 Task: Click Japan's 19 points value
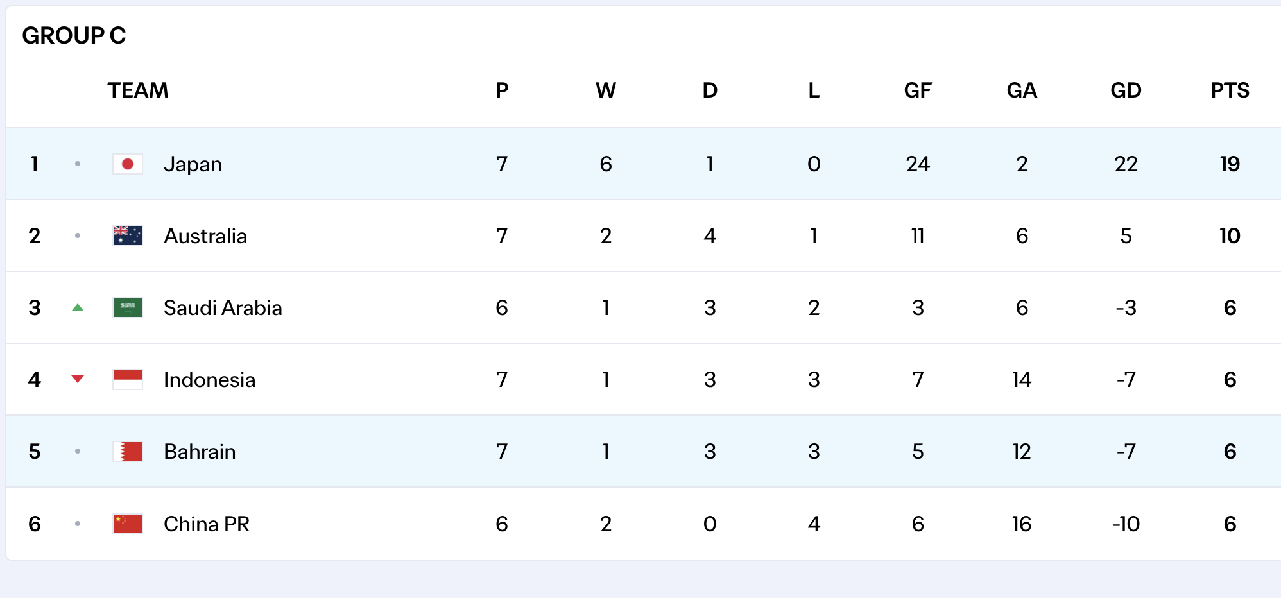[x=1230, y=164]
